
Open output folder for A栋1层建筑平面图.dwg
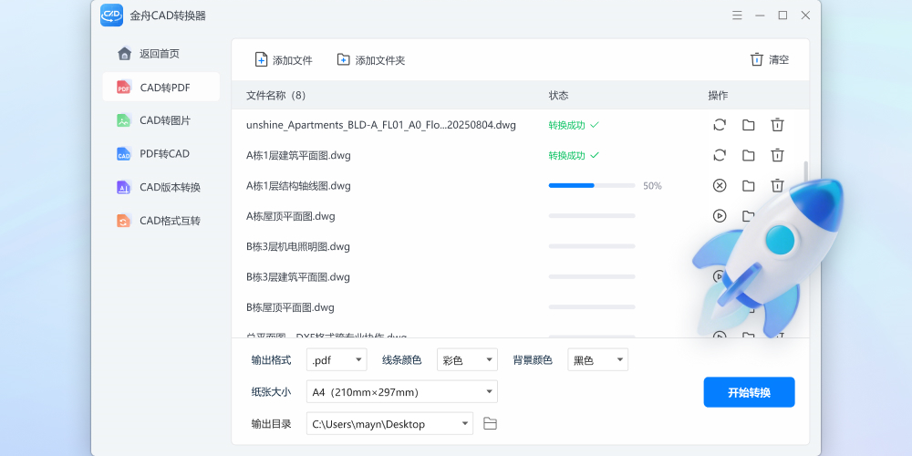tap(748, 155)
